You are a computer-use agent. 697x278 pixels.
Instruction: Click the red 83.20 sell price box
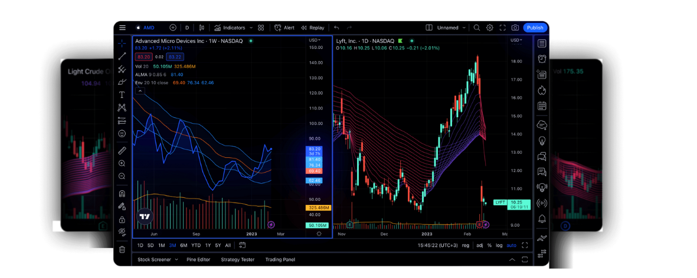pyautogui.click(x=143, y=57)
